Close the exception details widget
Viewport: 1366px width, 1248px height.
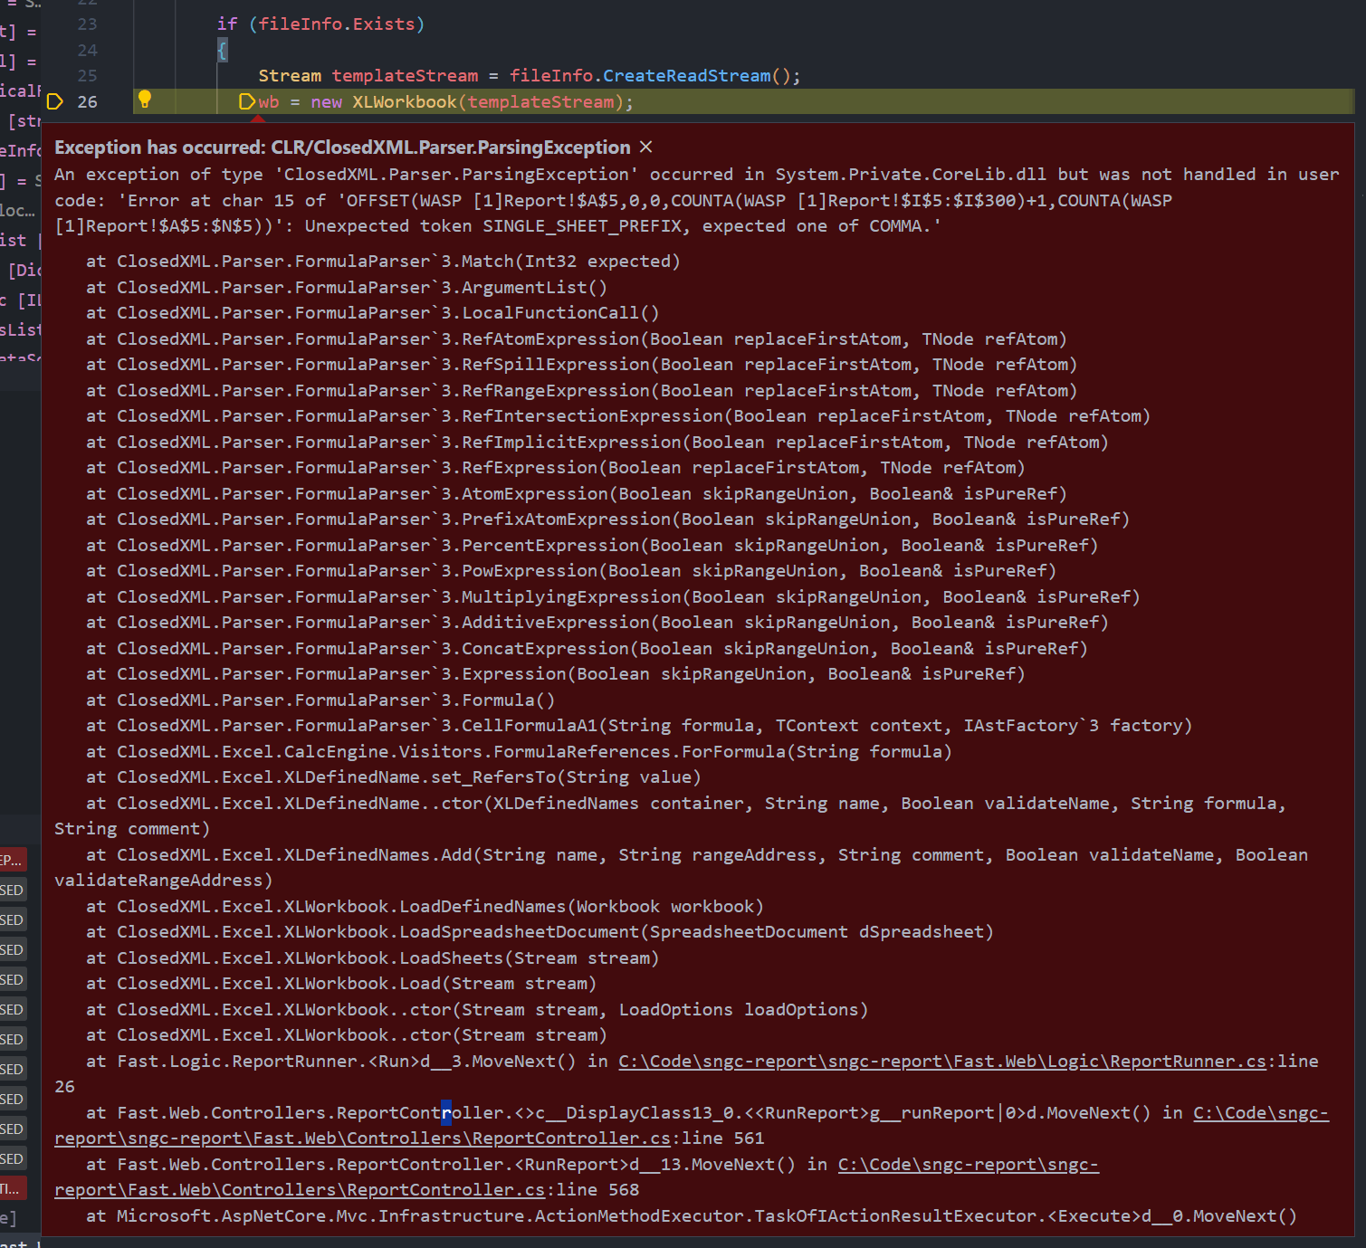click(645, 147)
